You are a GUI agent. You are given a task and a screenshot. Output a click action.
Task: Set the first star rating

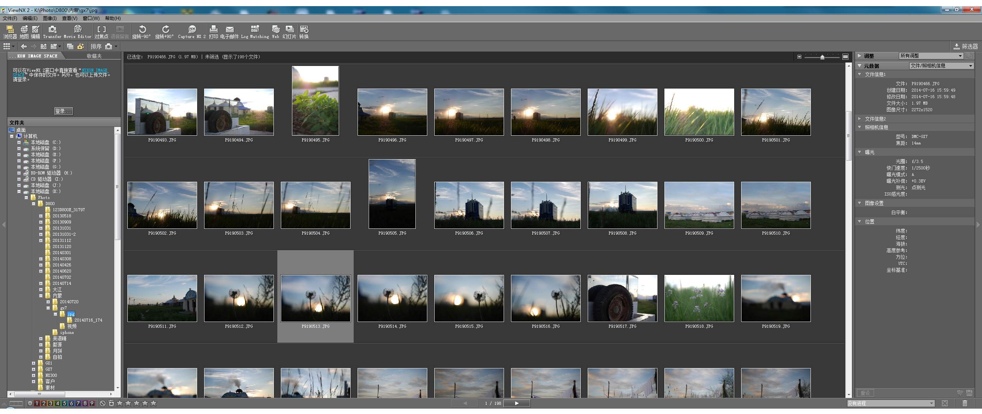(120, 403)
